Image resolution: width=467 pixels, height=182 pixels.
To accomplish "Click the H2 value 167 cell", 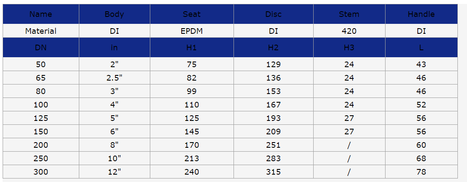I will coord(274,104).
